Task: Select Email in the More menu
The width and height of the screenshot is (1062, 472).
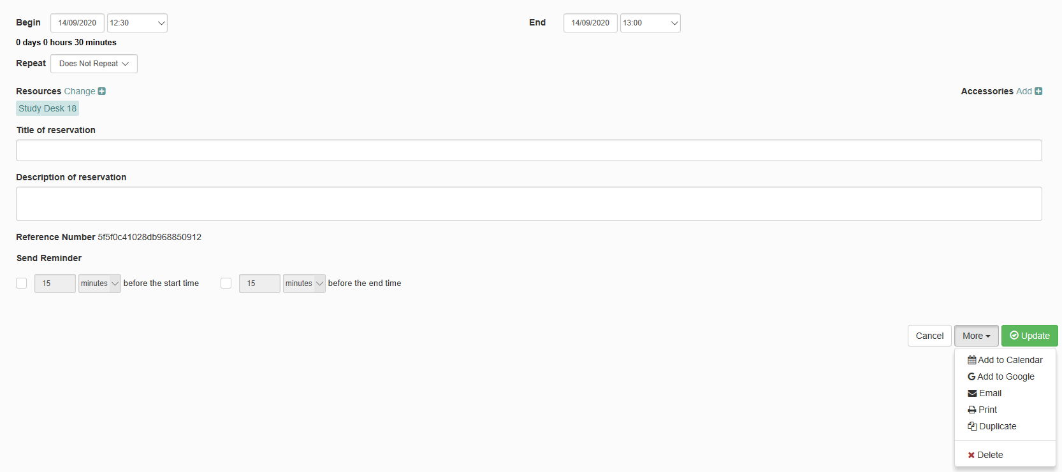Action: [1005, 393]
